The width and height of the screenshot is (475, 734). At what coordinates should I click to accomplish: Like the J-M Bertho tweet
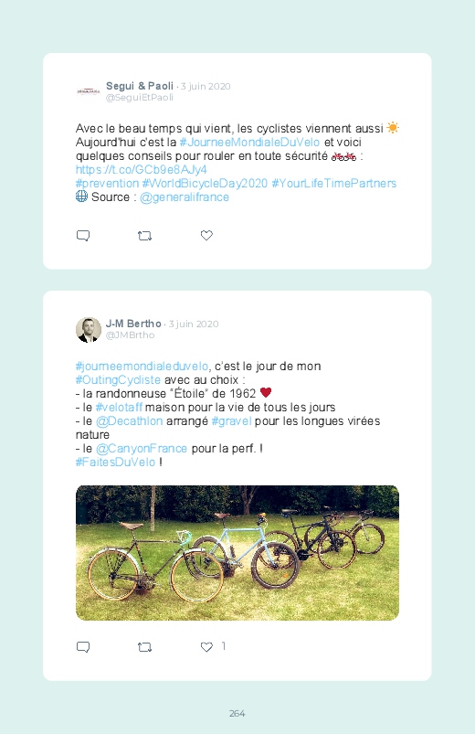coord(206,647)
